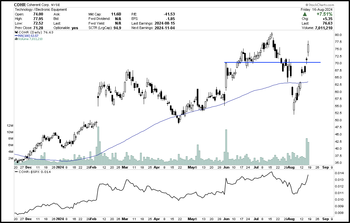This screenshot has width=350, height=223.
Task: Click the Open value 74.00
Action: coord(38,14)
